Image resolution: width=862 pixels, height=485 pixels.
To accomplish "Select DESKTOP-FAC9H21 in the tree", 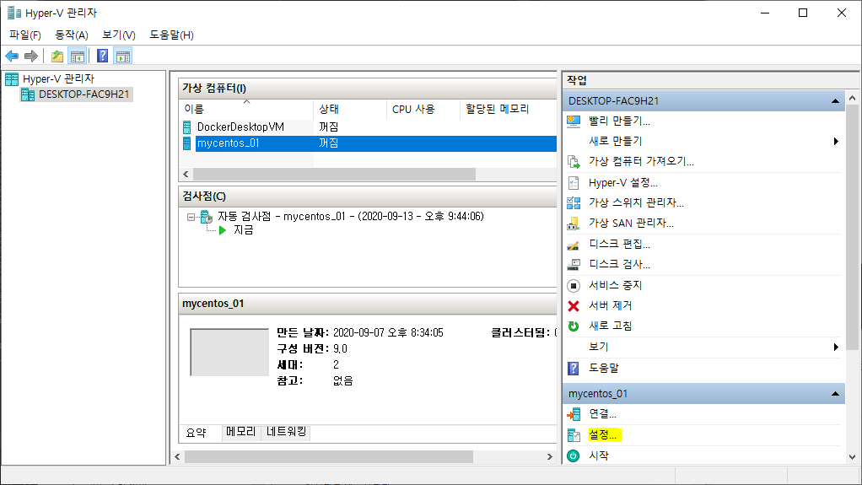I will (x=84, y=94).
